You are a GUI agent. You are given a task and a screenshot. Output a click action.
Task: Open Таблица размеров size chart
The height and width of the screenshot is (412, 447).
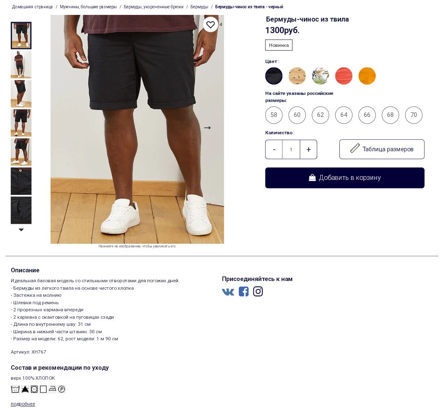382,149
